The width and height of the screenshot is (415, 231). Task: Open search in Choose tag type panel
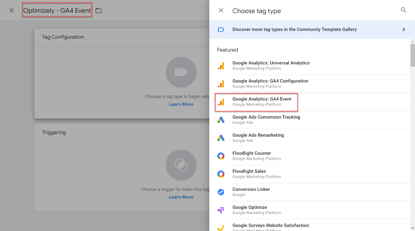pyautogui.click(x=404, y=10)
